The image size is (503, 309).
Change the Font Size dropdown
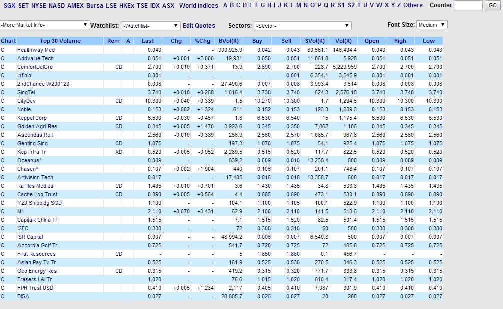tap(432, 25)
